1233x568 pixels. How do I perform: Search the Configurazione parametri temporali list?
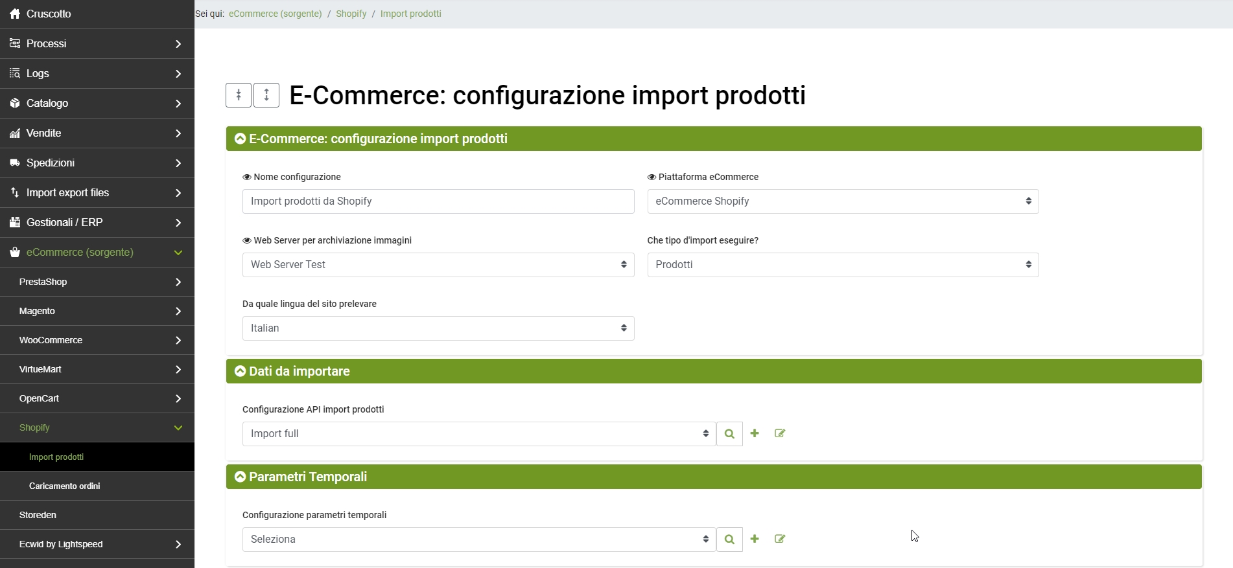pyautogui.click(x=729, y=540)
